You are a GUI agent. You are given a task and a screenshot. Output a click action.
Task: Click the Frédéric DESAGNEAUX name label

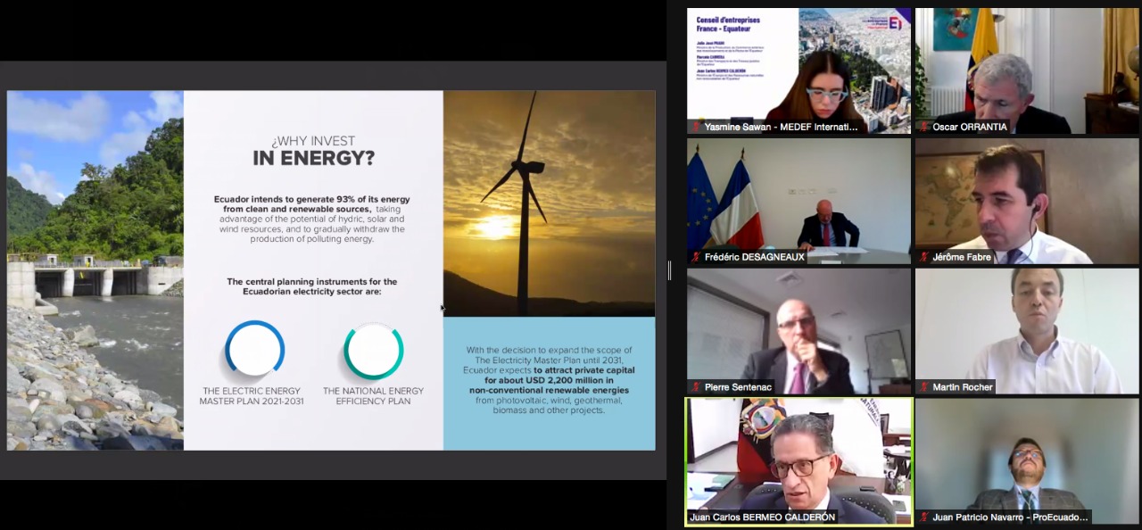pyautogui.click(x=754, y=257)
